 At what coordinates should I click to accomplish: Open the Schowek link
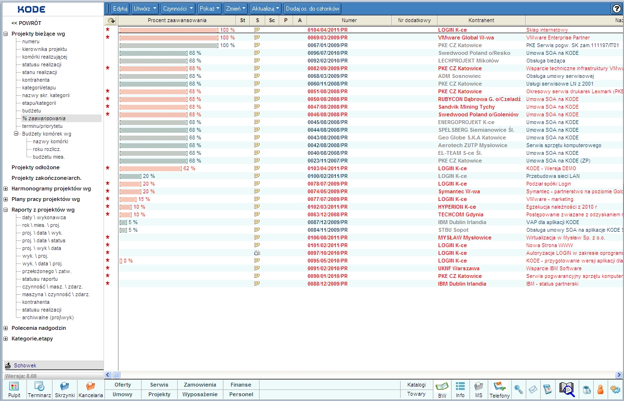pos(25,365)
